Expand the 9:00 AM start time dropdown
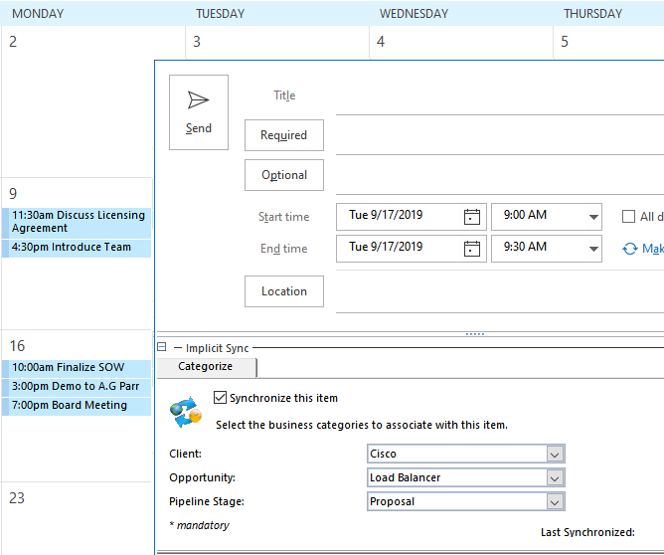This screenshot has width=664, height=555. pyautogui.click(x=593, y=217)
